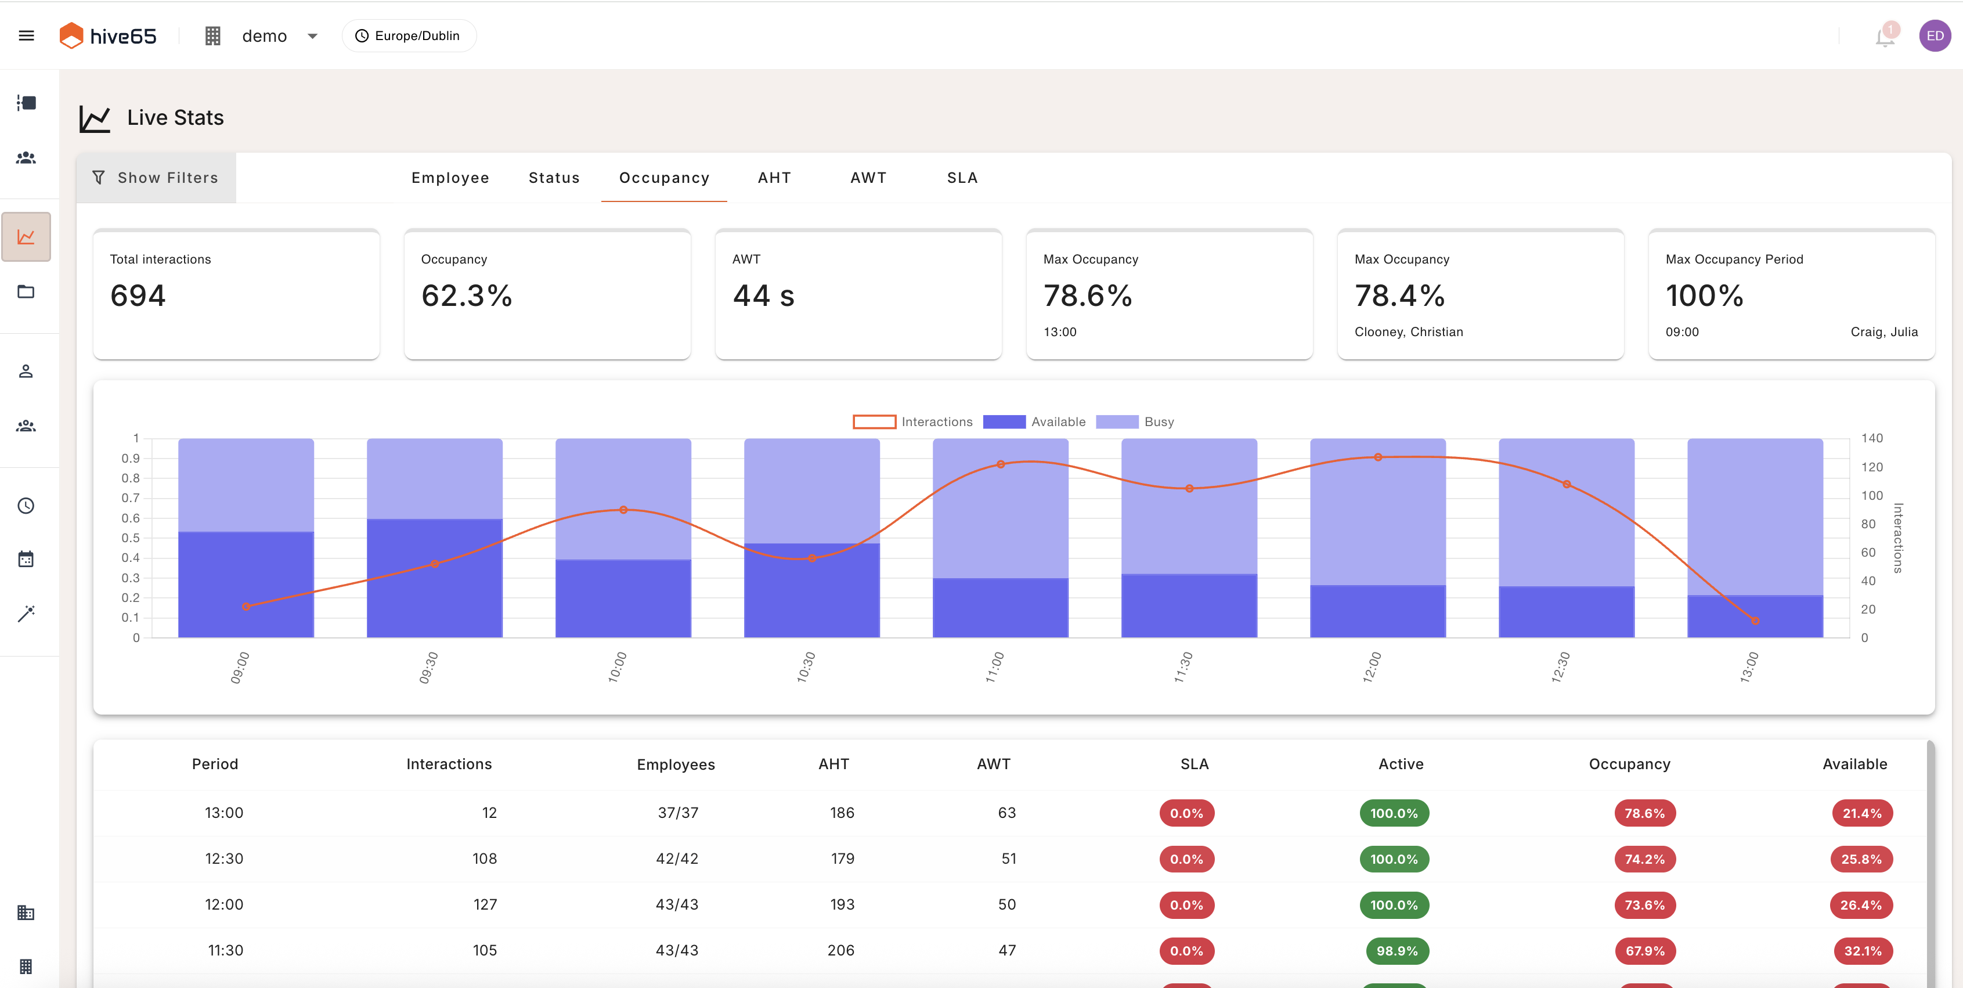Image resolution: width=1963 pixels, height=988 pixels.
Task: Click the 206 AHT cell
Action: 840,950
